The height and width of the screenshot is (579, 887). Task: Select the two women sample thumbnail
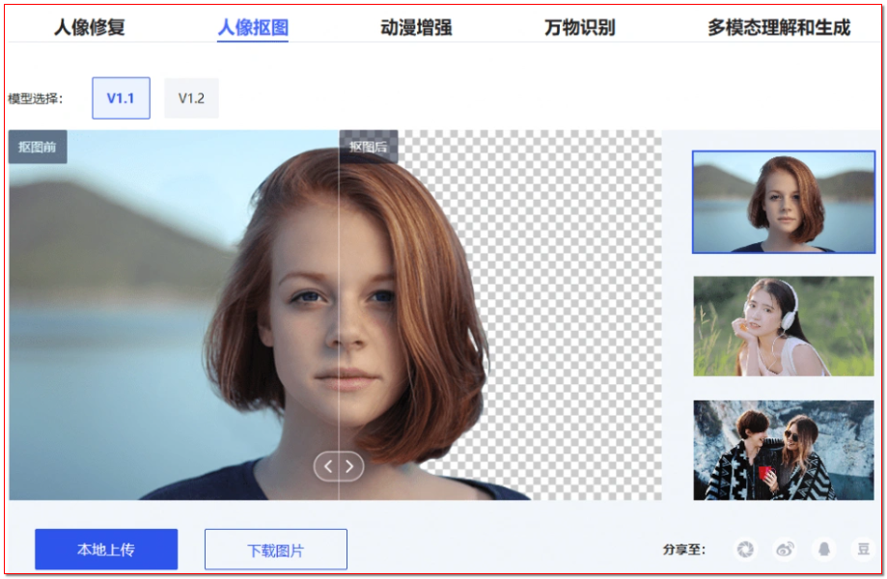coord(784,450)
